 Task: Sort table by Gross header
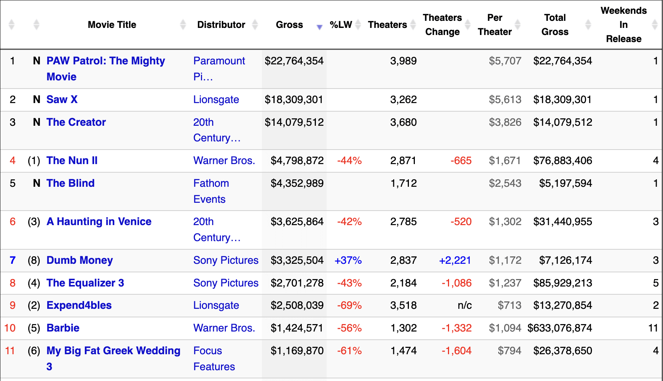coord(289,25)
